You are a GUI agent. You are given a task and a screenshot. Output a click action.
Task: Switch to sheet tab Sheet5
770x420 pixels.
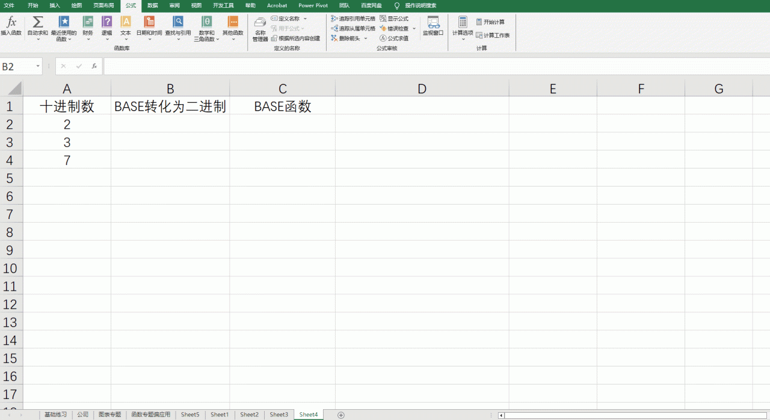(190, 415)
